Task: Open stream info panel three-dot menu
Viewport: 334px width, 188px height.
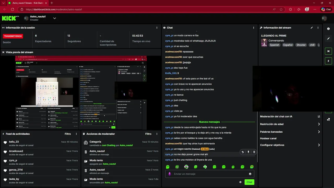Action: click(318, 28)
